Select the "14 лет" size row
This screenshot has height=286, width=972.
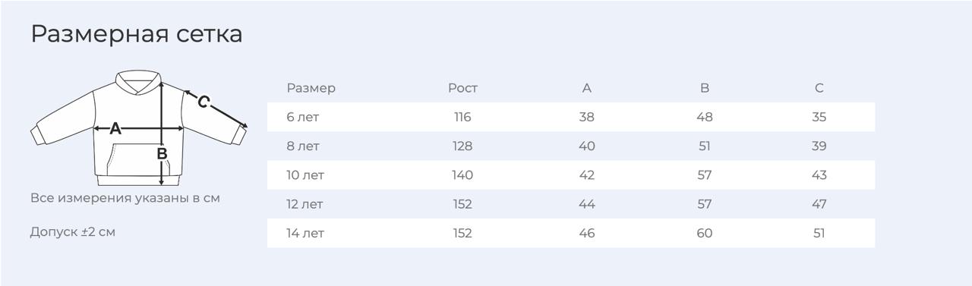click(x=571, y=233)
